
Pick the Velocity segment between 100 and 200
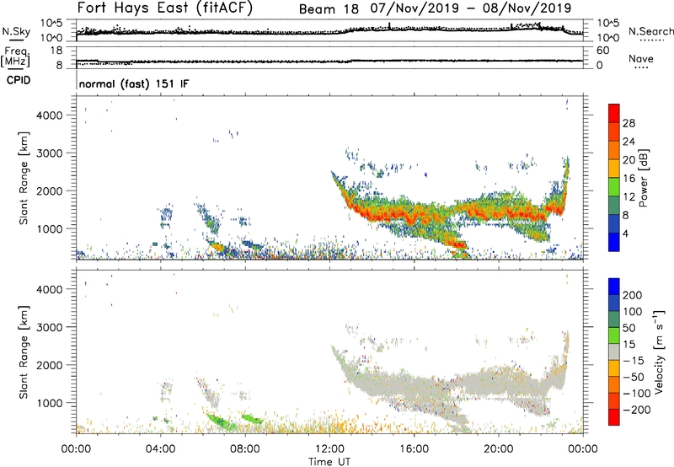coord(614,303)
